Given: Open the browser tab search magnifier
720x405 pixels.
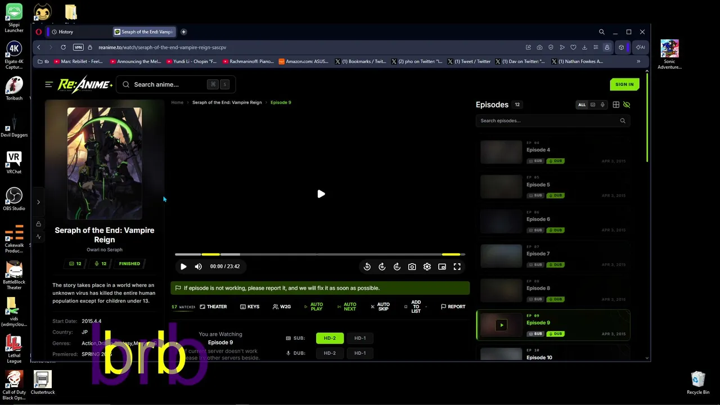Looking at the screenshot, I should (x=601, y=32).
